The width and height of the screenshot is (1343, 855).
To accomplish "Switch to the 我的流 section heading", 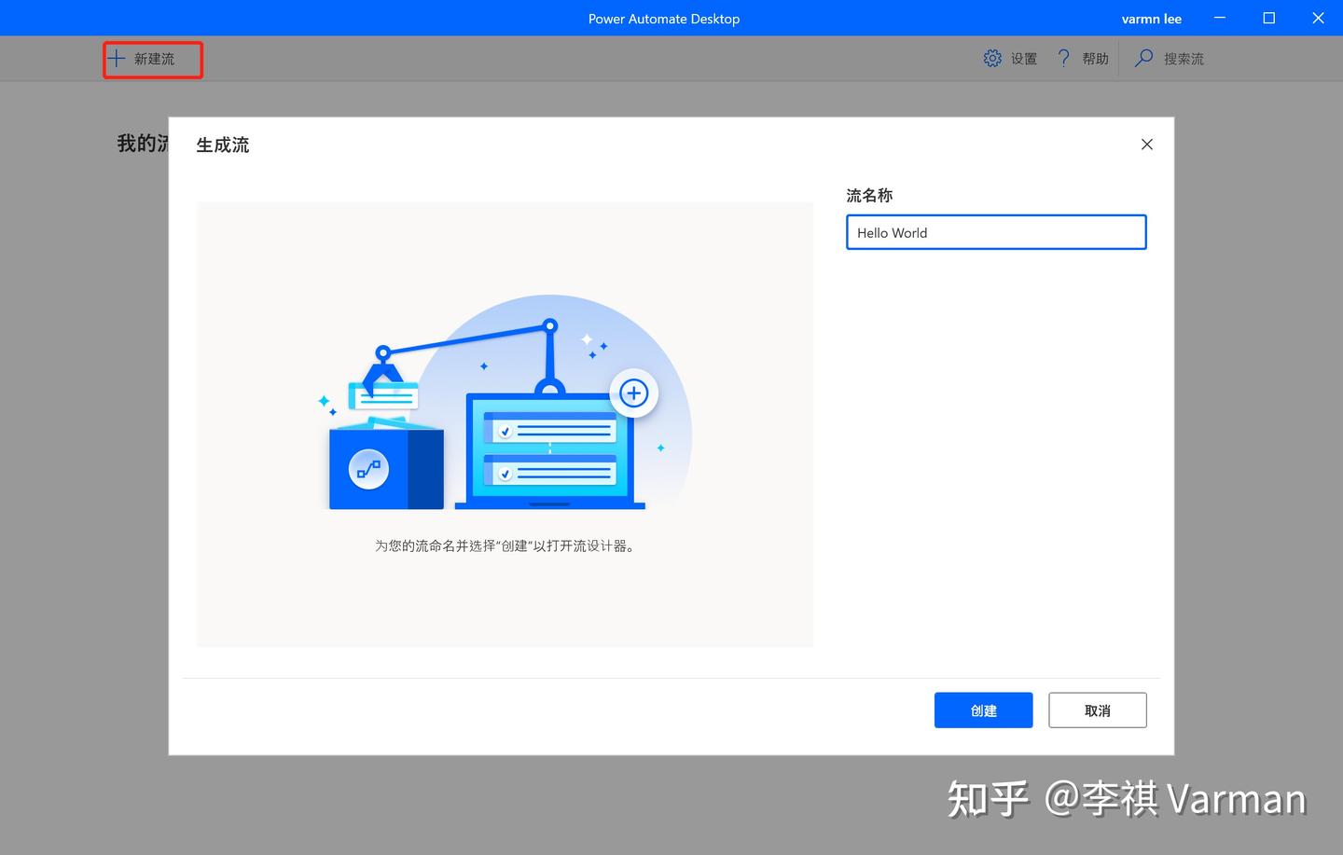I will point(140,142).
